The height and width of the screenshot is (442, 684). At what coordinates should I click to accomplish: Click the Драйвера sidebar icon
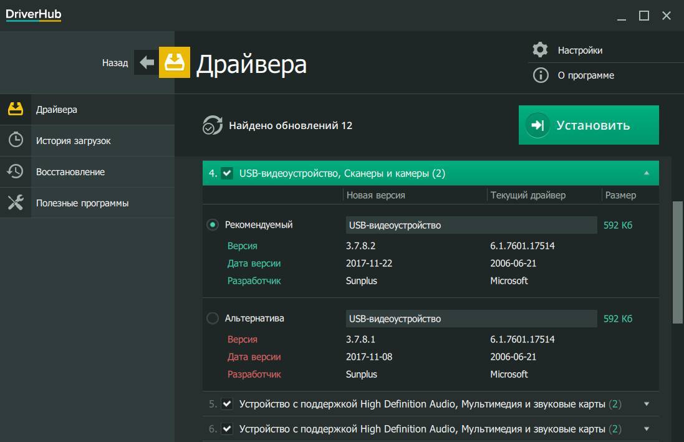[x=16, y=109]
